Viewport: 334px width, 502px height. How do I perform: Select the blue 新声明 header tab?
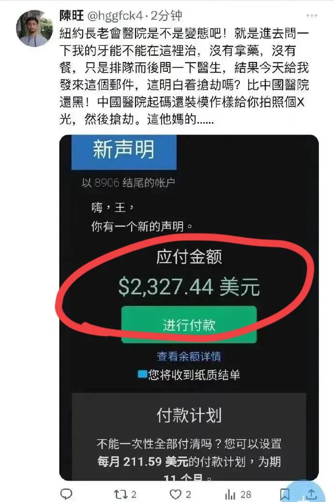tap(124, 152)
